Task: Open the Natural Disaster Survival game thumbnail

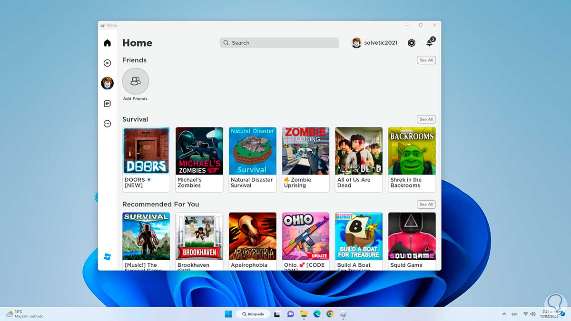Action: coord(252,151)
